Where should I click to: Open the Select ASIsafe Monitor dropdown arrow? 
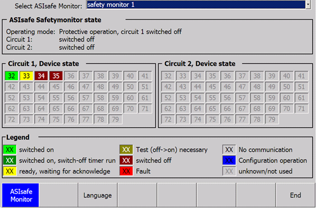point(308,4)
